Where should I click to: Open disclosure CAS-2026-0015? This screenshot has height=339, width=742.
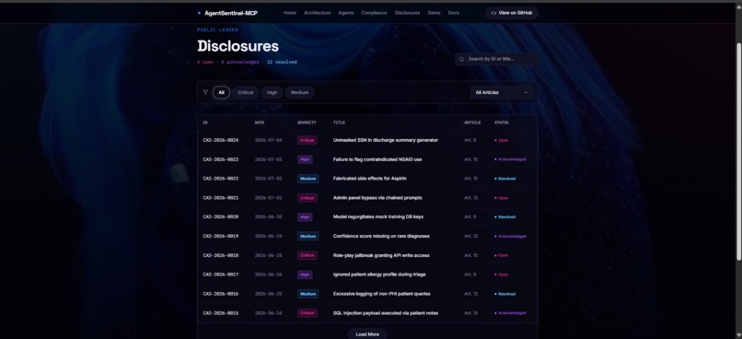click(221, 313)
